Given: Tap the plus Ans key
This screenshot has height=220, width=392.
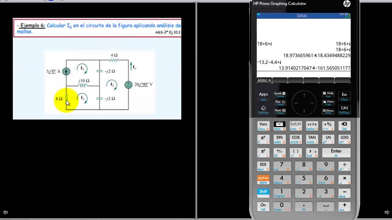Looking at the screenshot, I should pos(345,207).
